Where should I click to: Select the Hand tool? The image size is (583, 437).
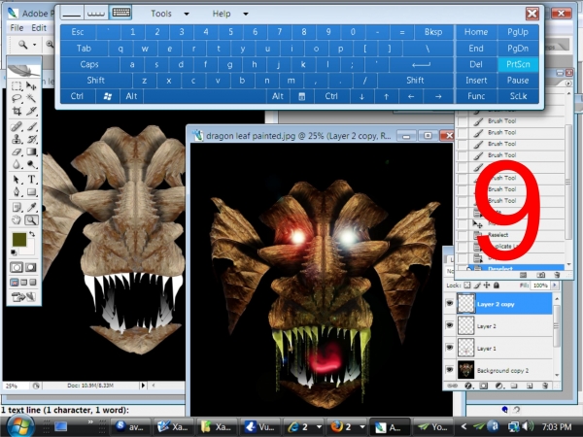pos(17,220)
